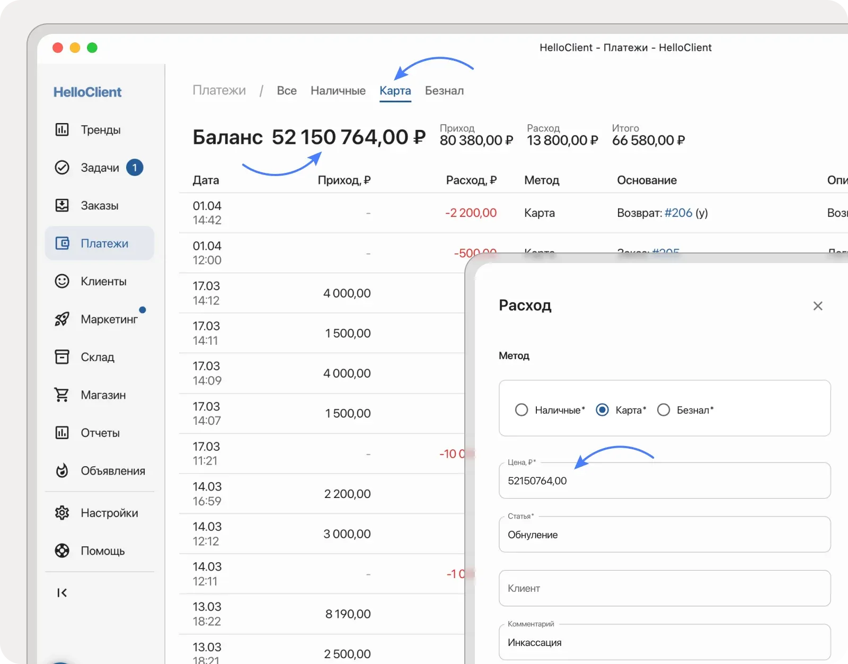
Task: Switch to the Безнал payments tab
Action: tap(444, 91)
